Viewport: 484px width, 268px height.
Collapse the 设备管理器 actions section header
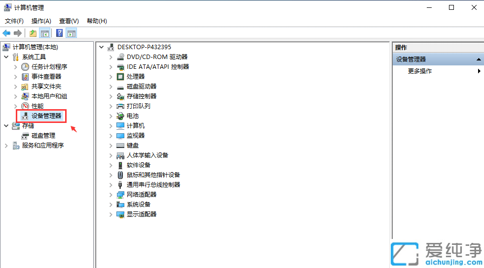point(478,60)
